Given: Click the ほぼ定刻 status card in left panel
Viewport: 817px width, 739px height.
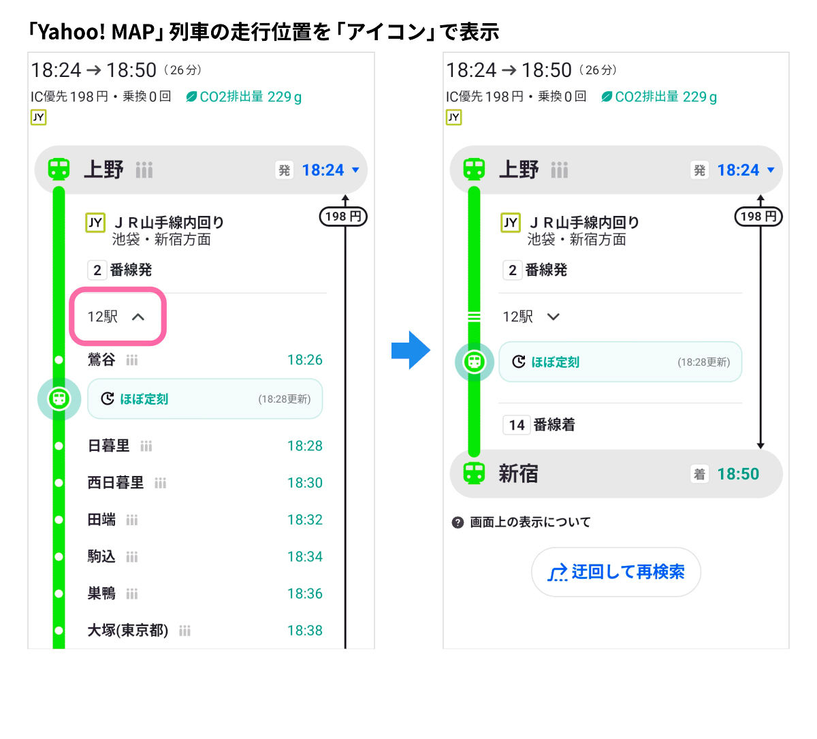Looking at the screenshot, I should coord(205,398).
